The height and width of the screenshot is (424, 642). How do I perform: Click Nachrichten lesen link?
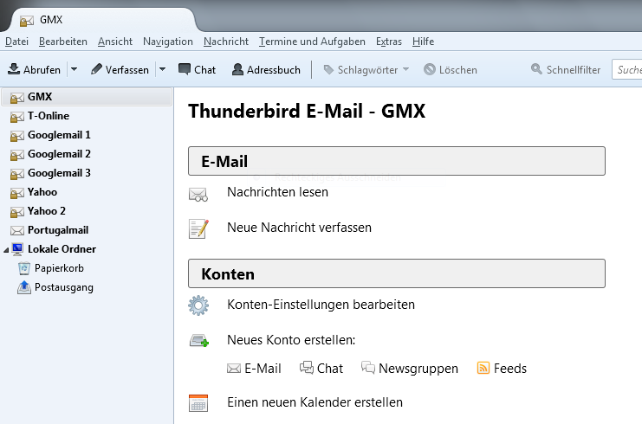click(x=277, y=192)
